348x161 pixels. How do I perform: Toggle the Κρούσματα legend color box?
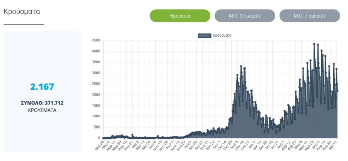[205, 36]
